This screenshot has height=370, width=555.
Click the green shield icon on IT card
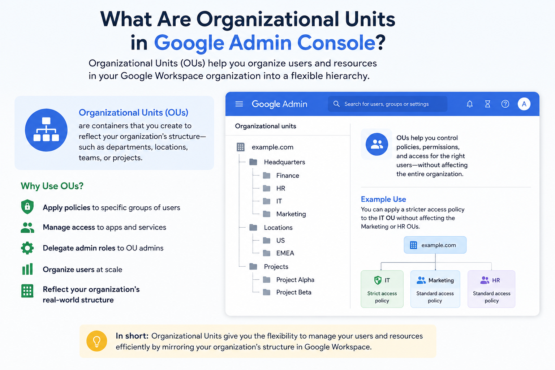click(378, 280)
